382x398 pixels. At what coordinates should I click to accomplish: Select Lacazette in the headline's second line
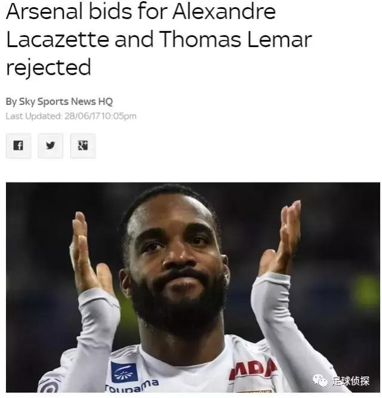pyautogui.click(x=58, y=39)
